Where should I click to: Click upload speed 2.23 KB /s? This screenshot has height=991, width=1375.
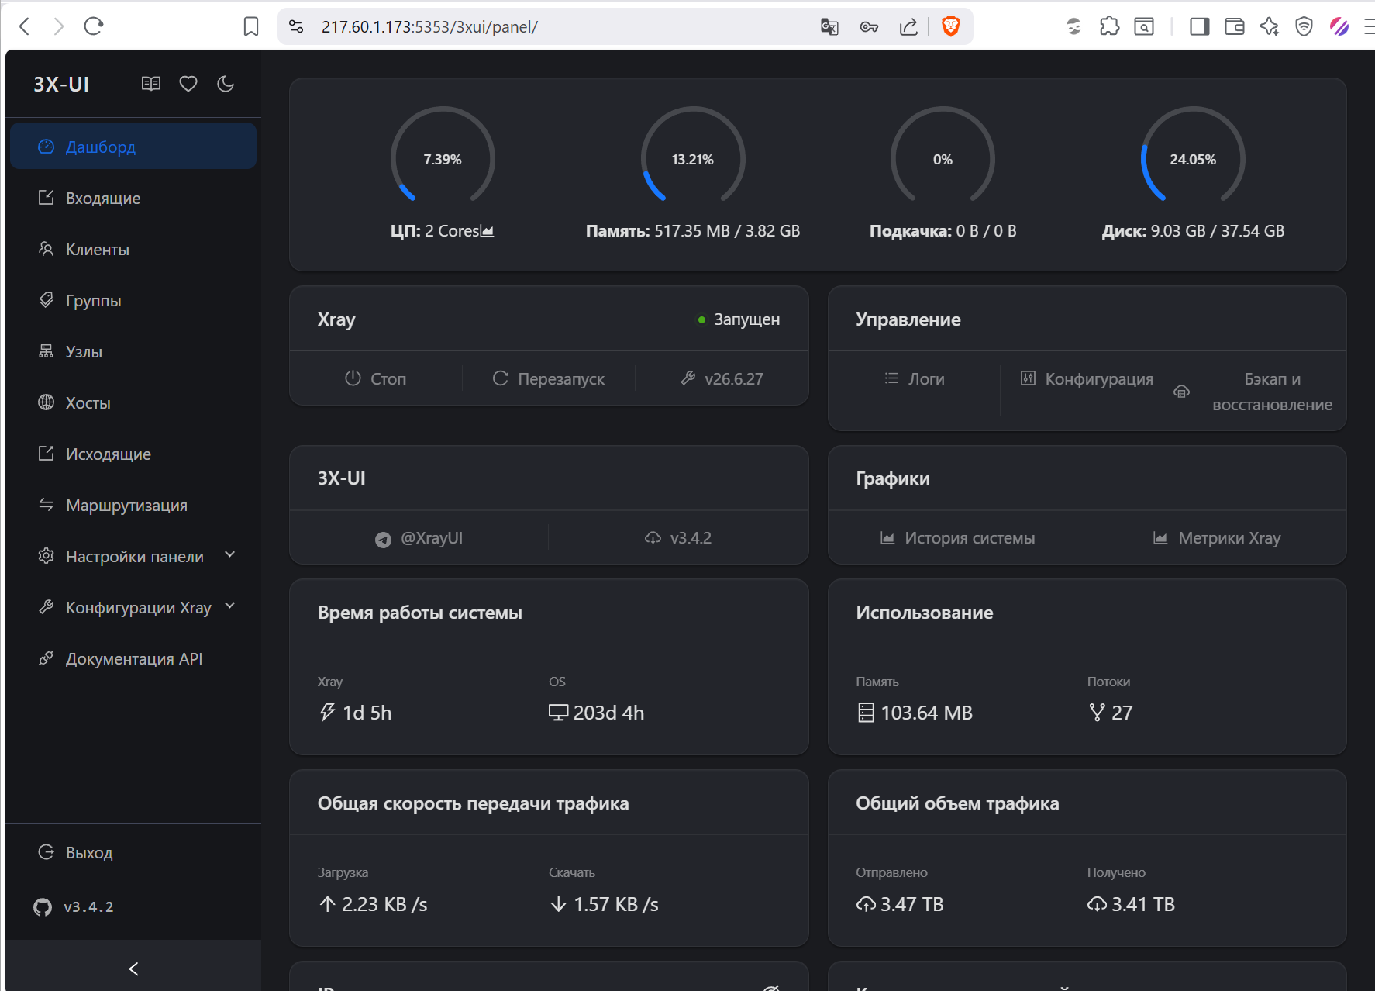pyautogui.click(x=373, y=904)
